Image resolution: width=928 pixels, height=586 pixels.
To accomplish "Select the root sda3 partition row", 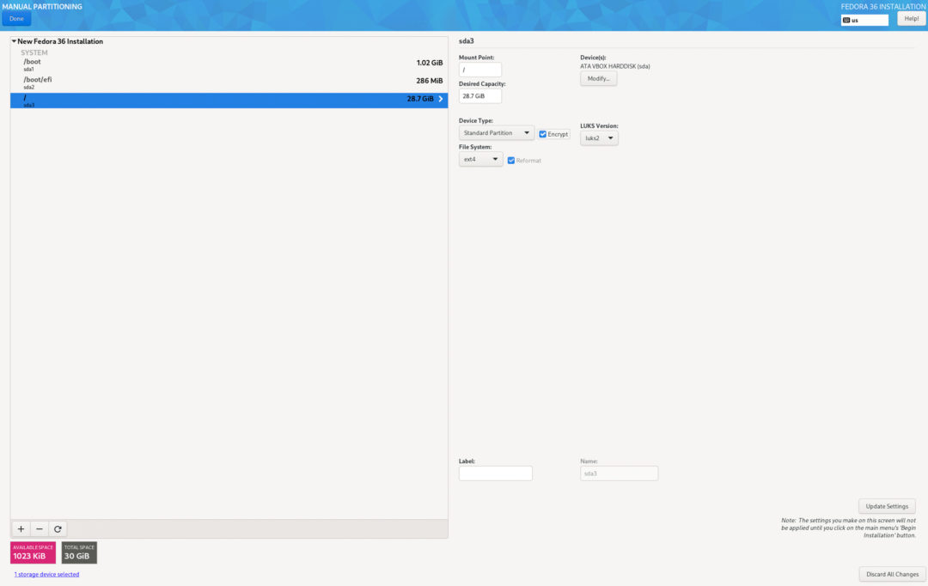I will [229, 100].
